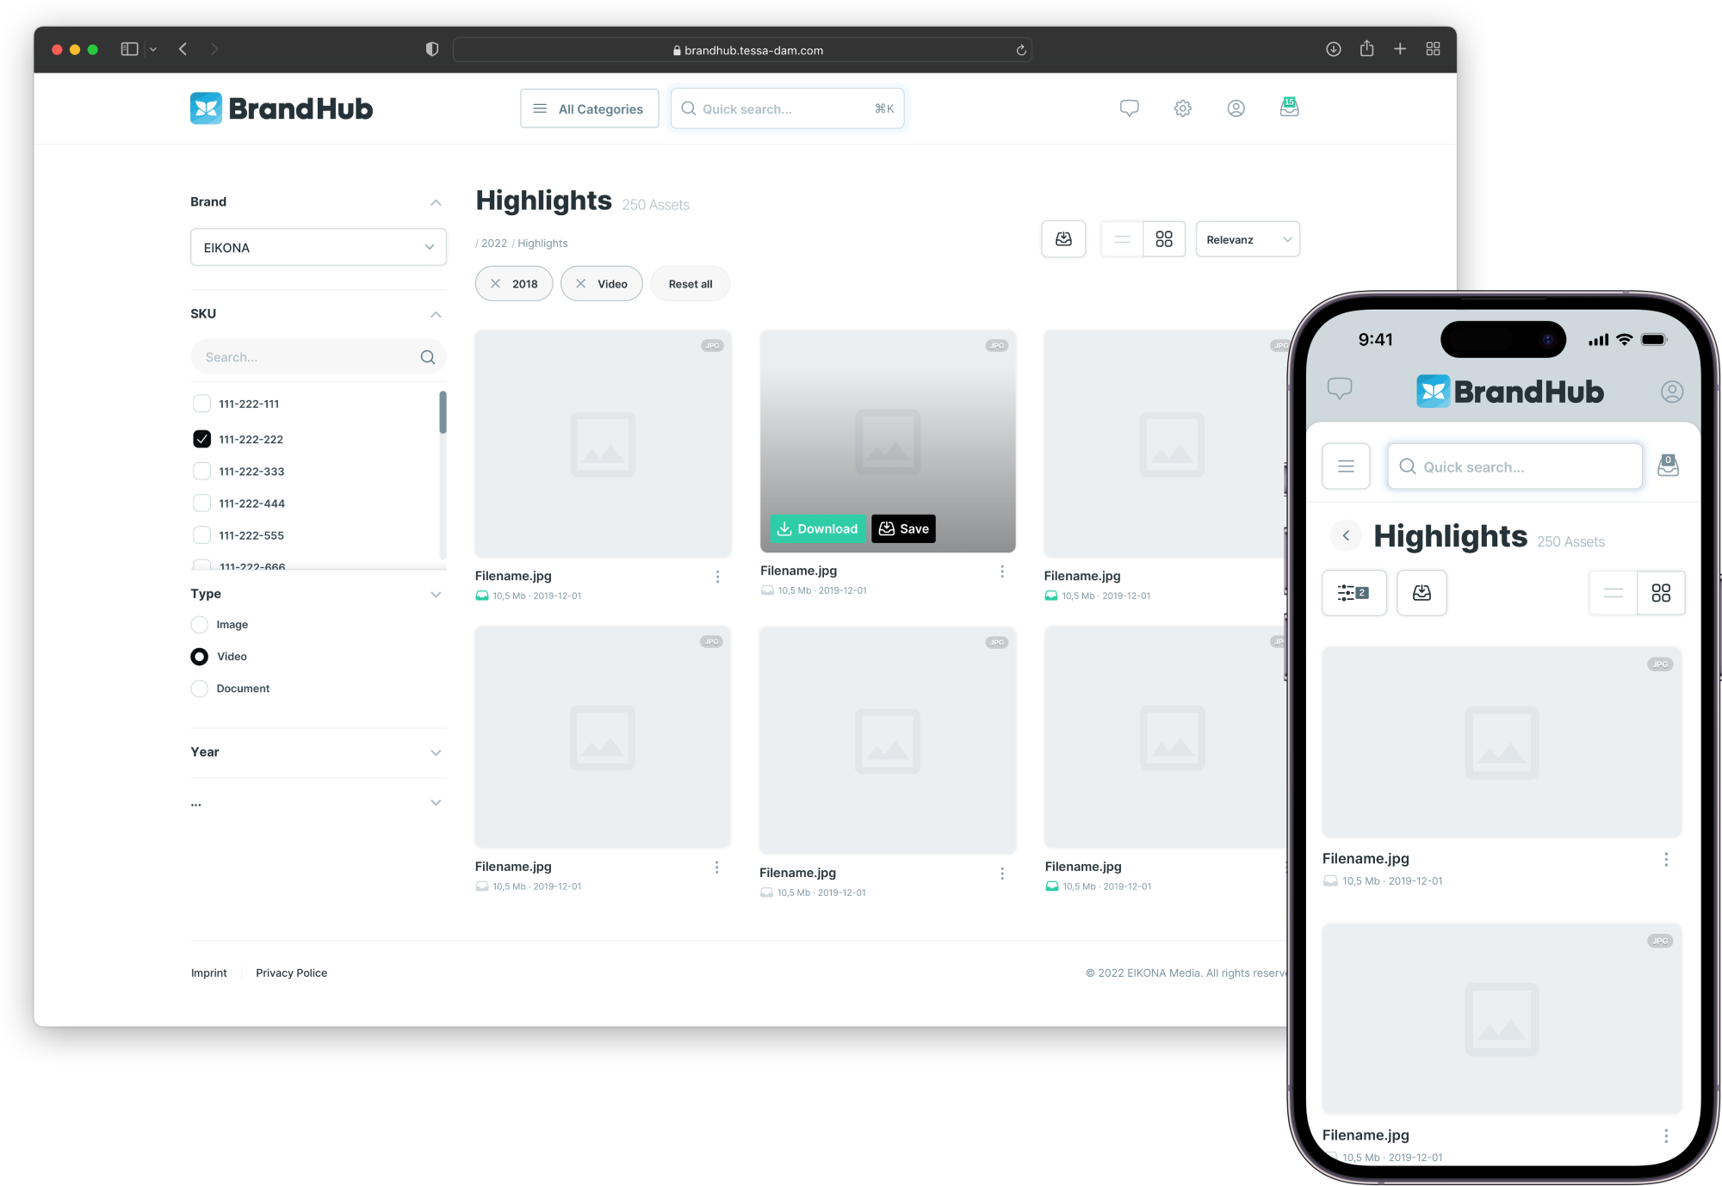This screenshot has width=1722, height=1186.
Task: Open Safari sidebar dropdown chevron
Action: point(153,50)
